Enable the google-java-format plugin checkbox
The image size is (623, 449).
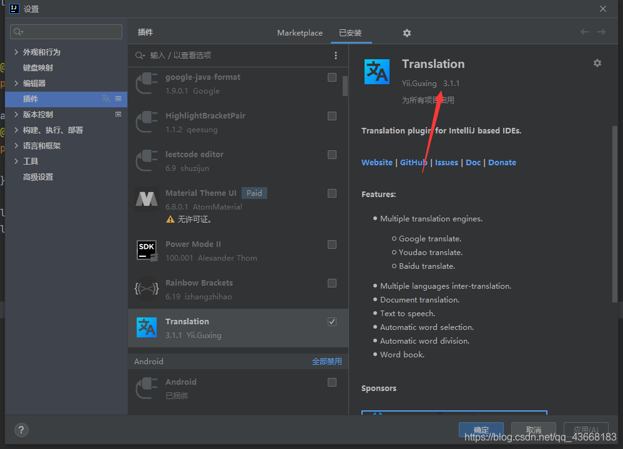332,77
